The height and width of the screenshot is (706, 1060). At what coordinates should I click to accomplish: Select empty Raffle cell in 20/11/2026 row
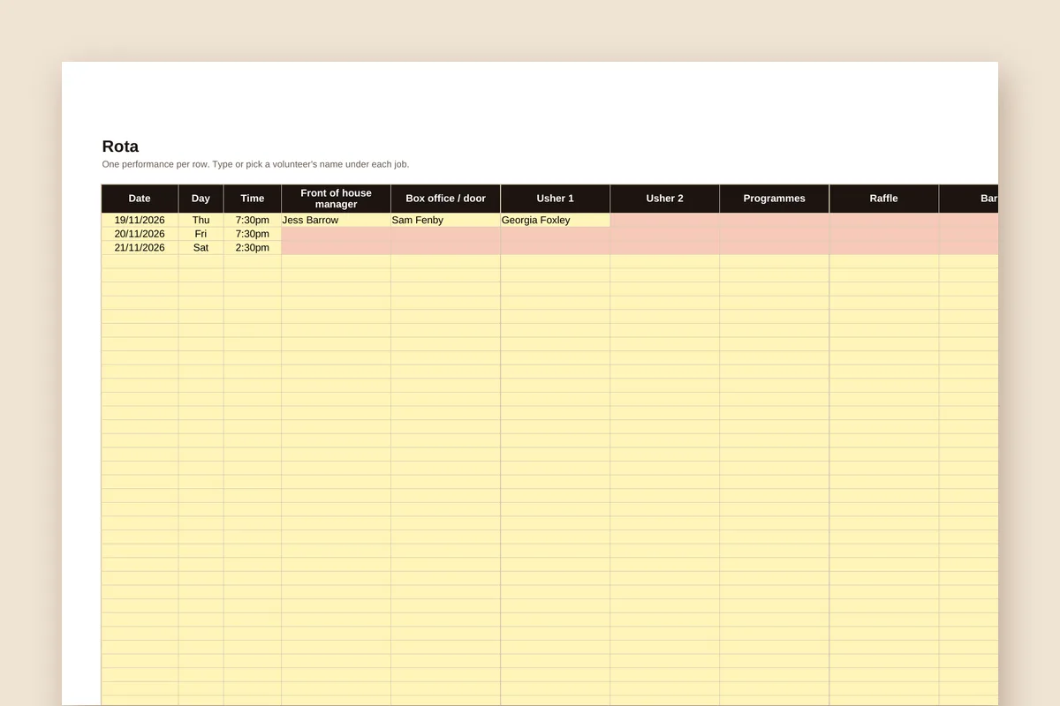(883, 234)
